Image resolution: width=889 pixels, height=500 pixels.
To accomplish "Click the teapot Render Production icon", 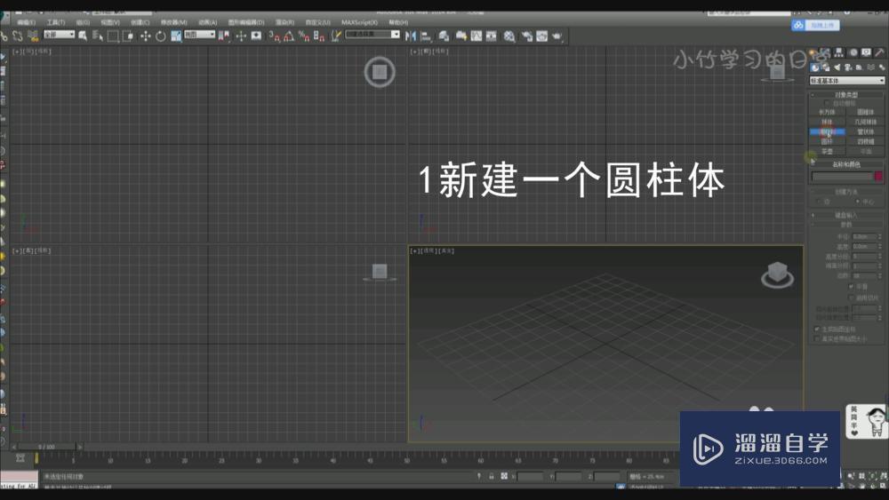I will [557, 36].
